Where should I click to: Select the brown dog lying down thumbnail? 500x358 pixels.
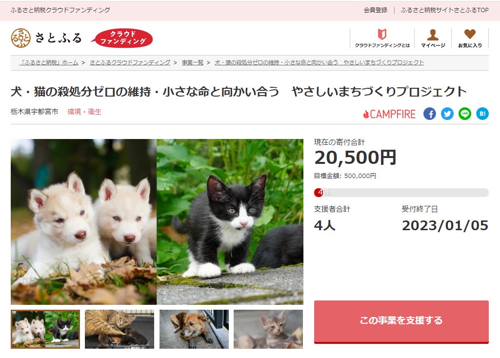tap(194, 329)
